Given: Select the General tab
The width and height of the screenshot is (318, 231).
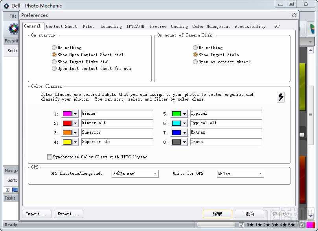Looking at the screenshot, I should 32,26.
